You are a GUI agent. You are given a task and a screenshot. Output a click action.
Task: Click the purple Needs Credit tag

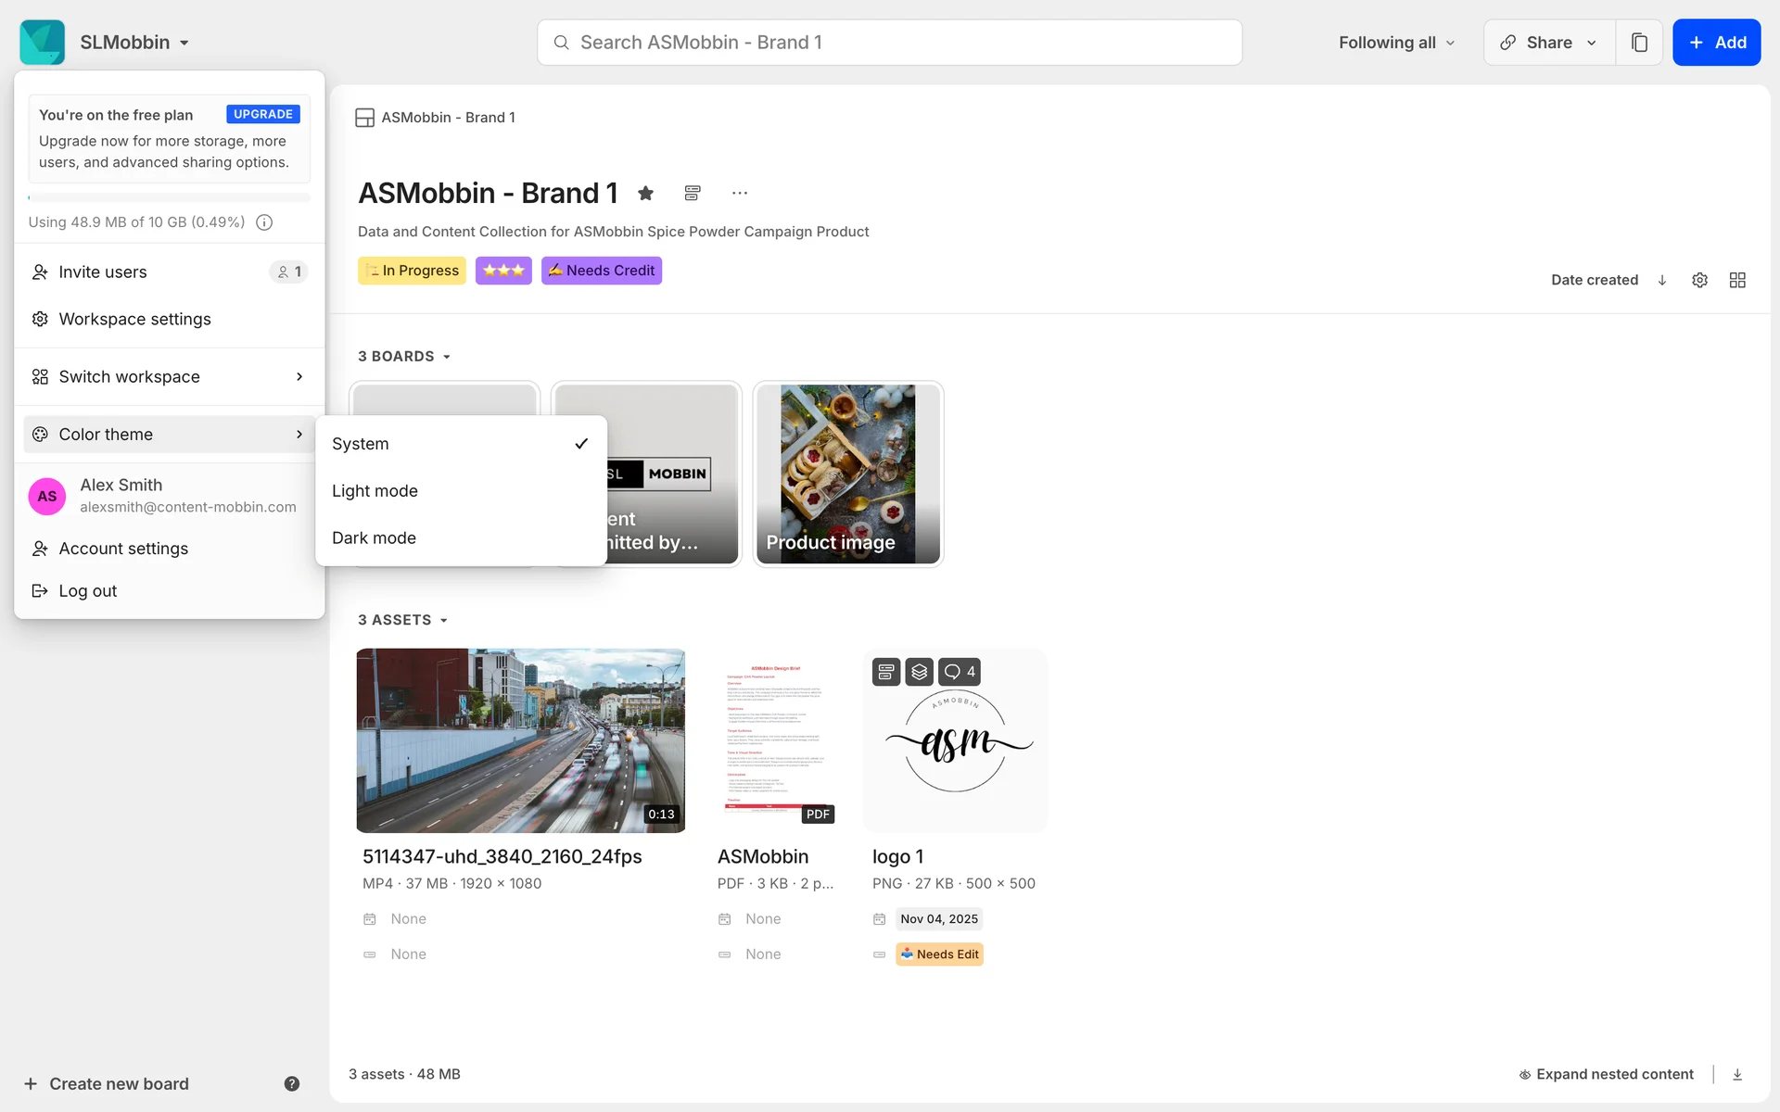tap(602, 271)
